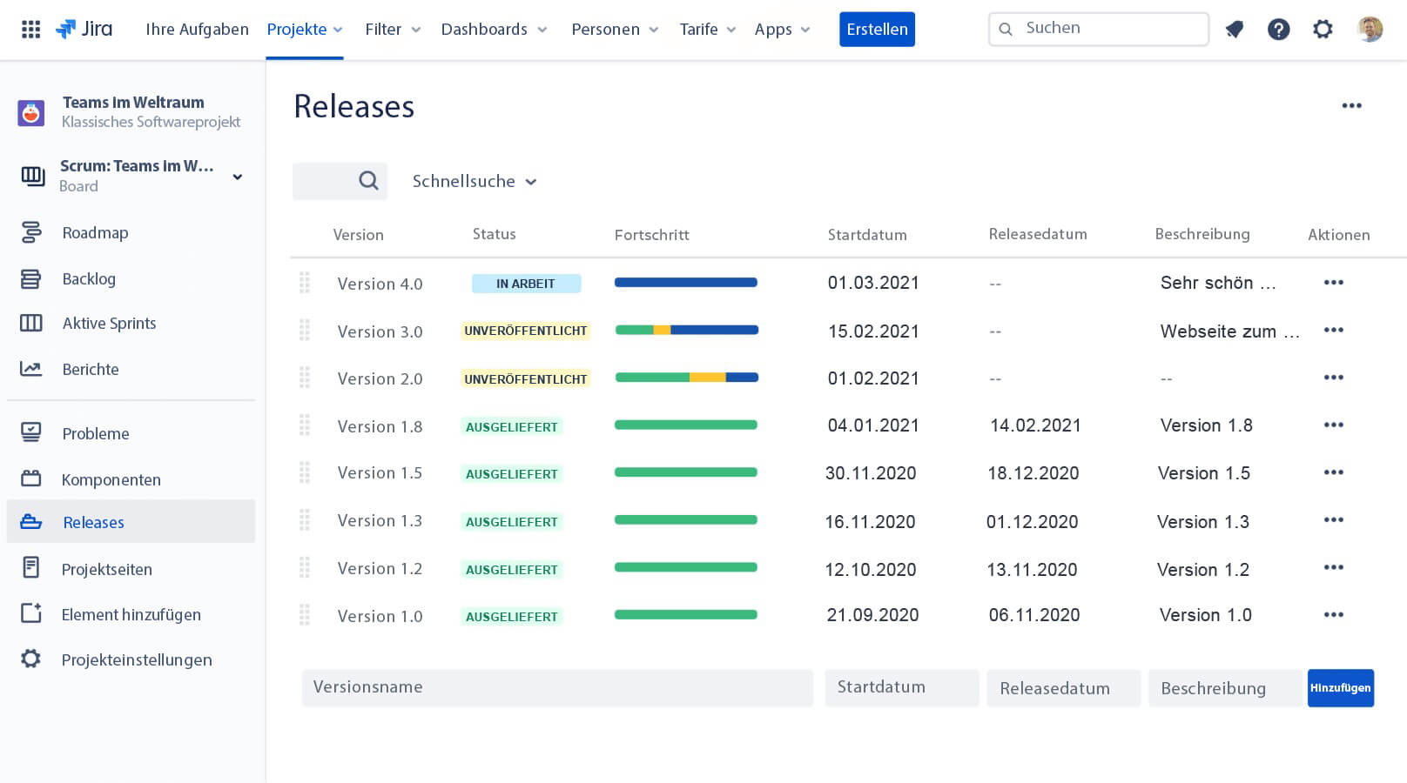Grab the drag handle of Version 1.0

point(305,615)
